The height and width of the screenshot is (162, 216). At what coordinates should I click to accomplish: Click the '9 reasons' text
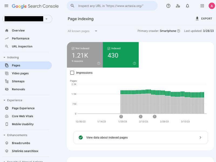pos(77,61)
